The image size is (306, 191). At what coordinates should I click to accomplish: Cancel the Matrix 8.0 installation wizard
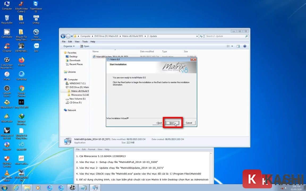(x=189, y=123)
